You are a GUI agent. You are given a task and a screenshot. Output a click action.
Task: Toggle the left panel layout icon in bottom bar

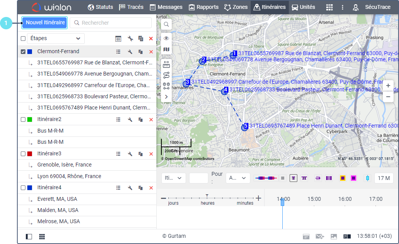coord(29,237)
